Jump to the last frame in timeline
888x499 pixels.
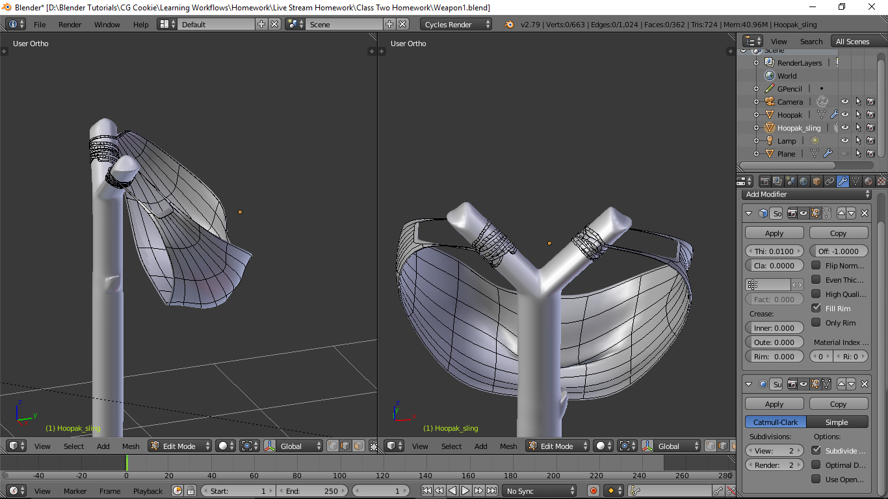click(492, 491)
